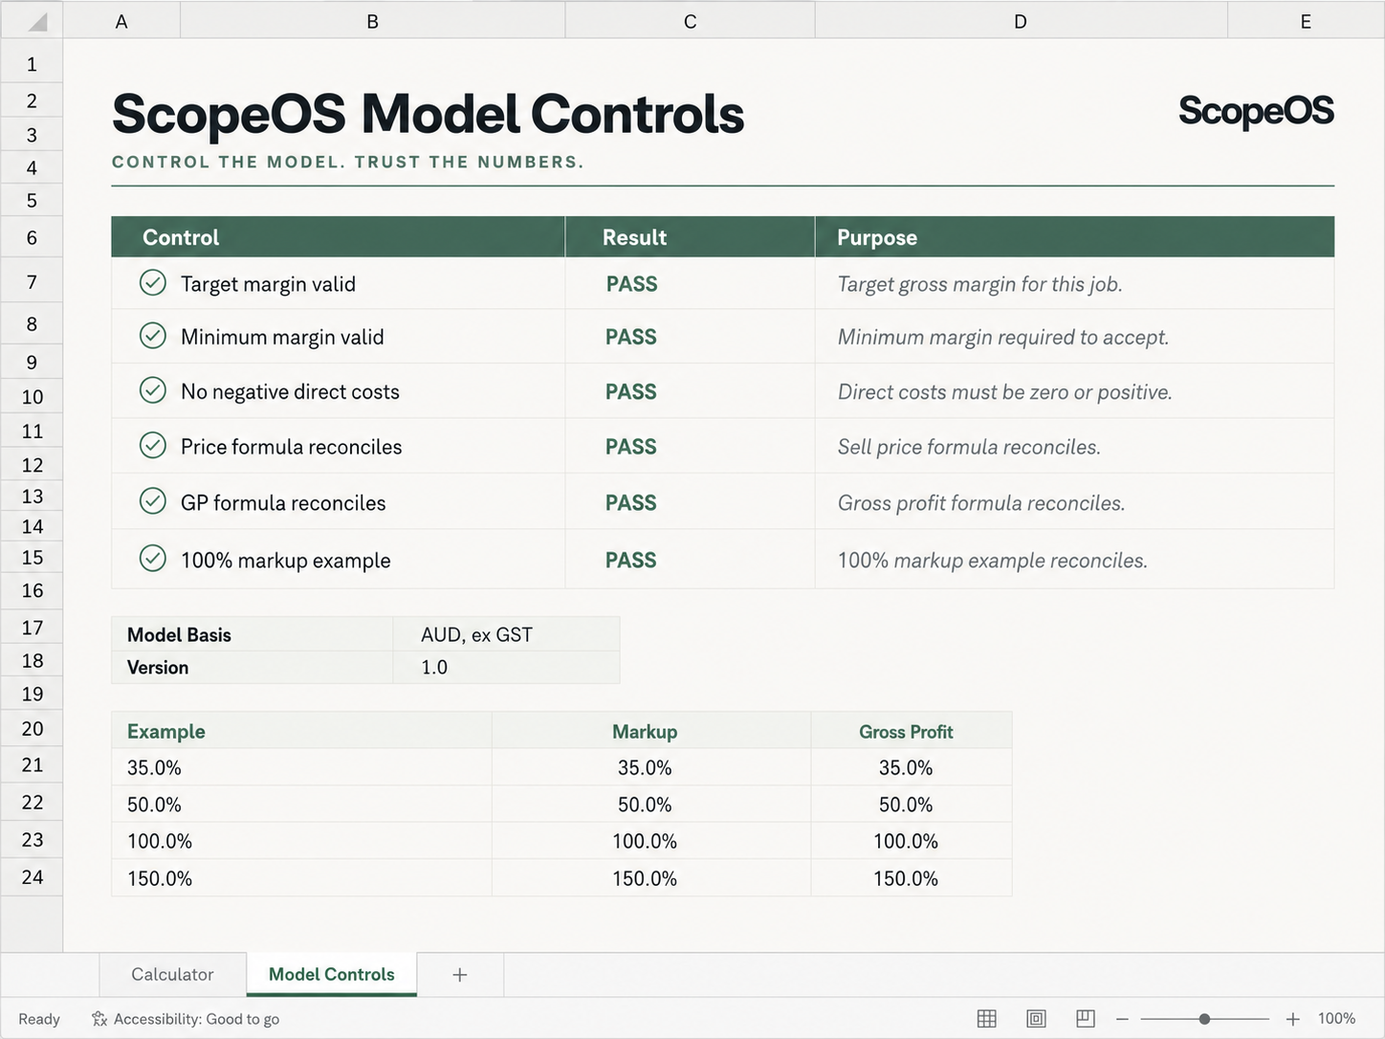1385x1039 pixels.
Task: Select column C header
Action: point(691,21)
